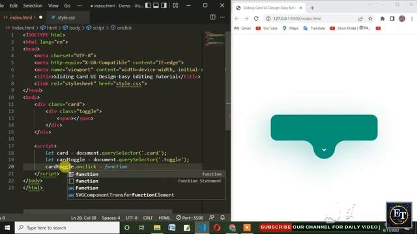The image size is (417, 234).
Task: Change indentation via 'Spaces: 4' status item
Action: tap(111, 218)
